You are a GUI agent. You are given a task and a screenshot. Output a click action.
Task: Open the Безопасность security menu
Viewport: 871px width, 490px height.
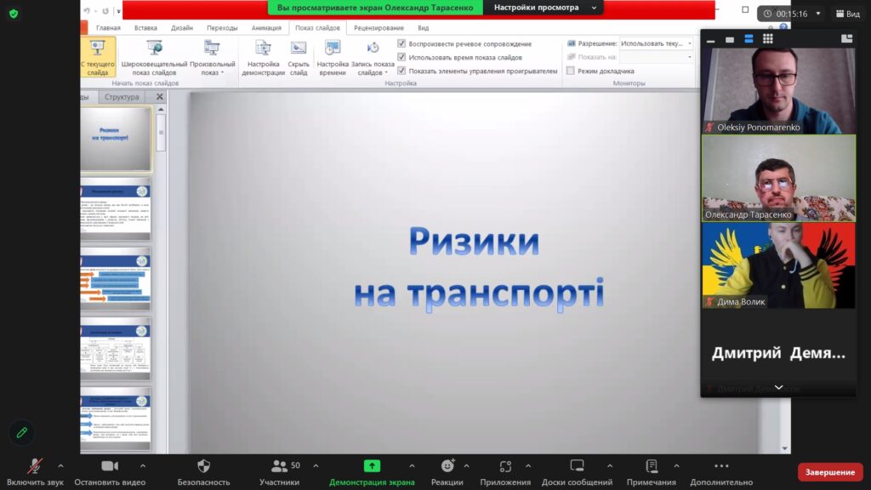(x=203, y=472)
